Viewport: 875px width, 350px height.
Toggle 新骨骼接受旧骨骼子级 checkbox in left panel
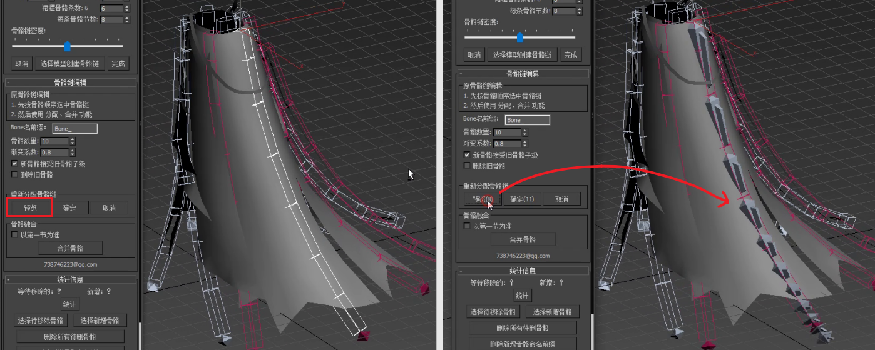14,164
